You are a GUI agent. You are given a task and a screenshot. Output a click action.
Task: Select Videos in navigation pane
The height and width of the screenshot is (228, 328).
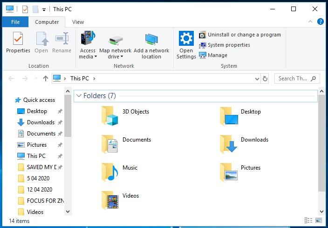point(31,212)
